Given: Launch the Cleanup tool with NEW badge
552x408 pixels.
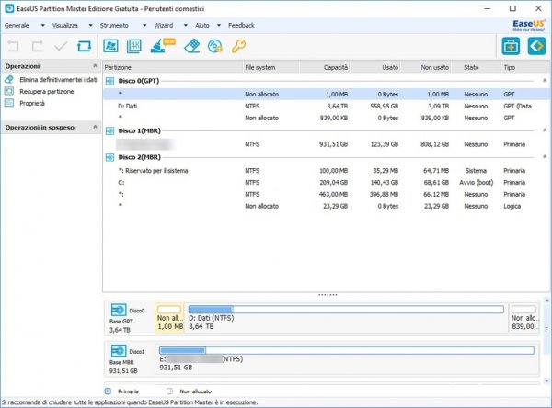Looking at the screenshot, I should click(x=162, y=46).
